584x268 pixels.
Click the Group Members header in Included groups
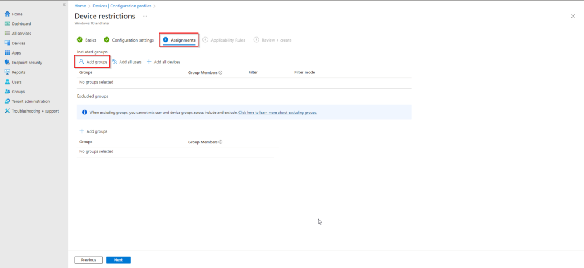pos(202,72)
